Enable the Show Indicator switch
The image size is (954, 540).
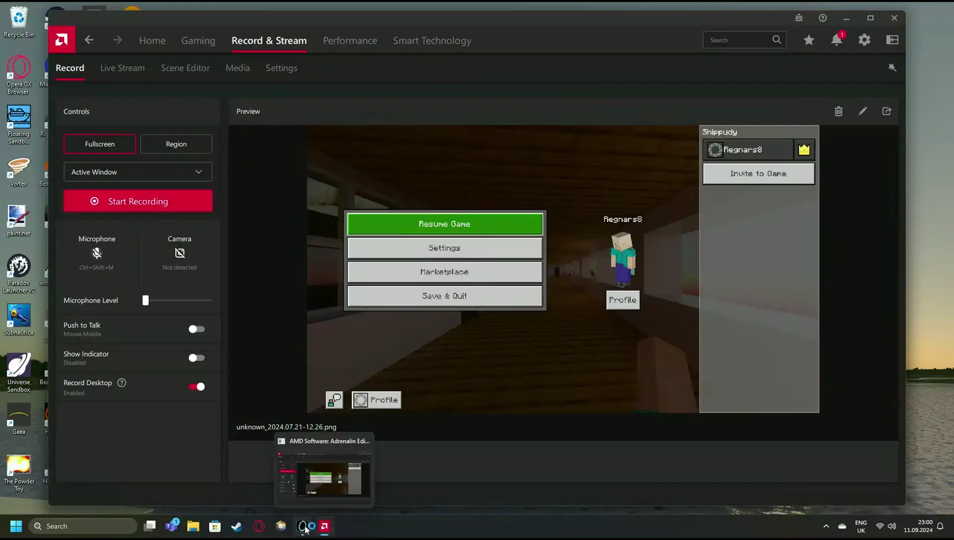(x=196, y=358)
